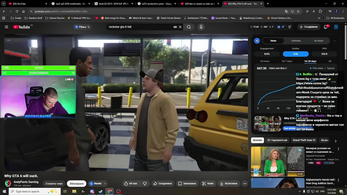
Task: Search with the magnifying glass button
Action: click(189, 27)
